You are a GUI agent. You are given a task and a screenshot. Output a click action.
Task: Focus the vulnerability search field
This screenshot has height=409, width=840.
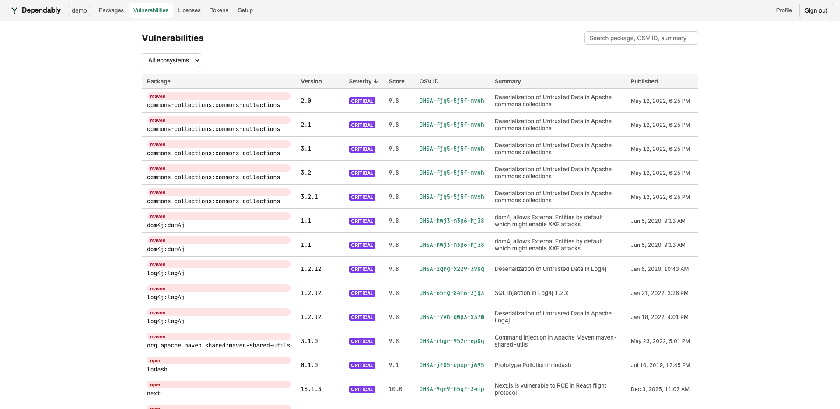point(641,38)
